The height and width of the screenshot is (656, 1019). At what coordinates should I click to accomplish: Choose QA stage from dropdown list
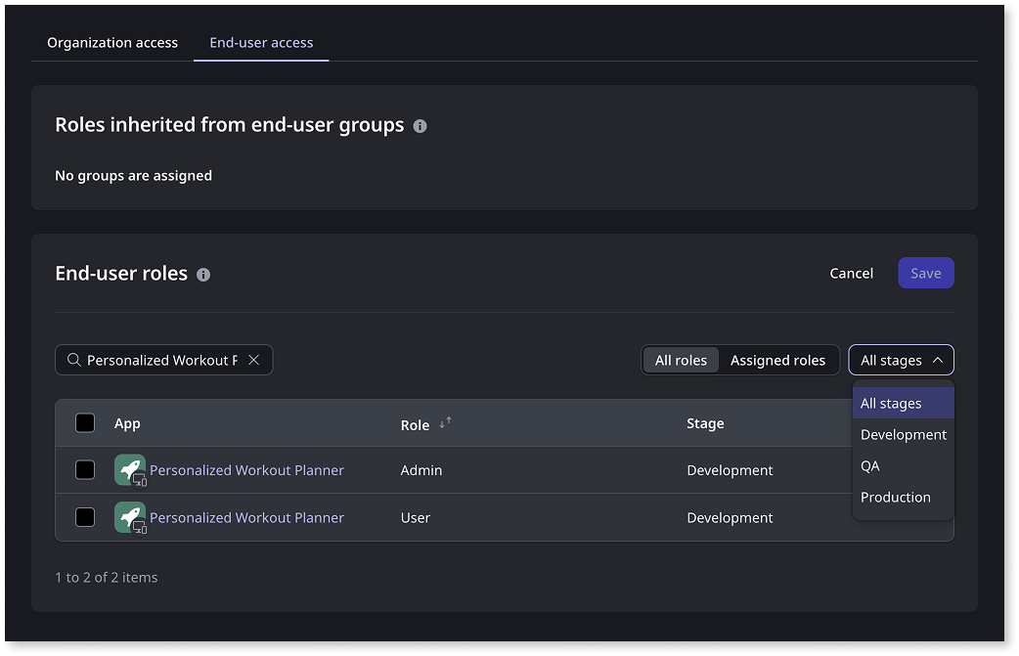tap(903, 465)
